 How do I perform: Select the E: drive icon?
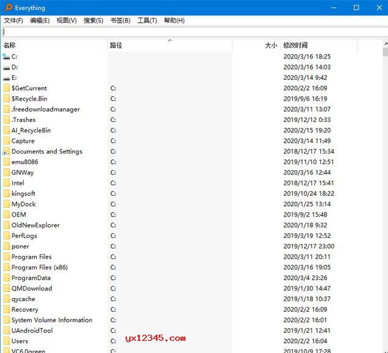7,78
